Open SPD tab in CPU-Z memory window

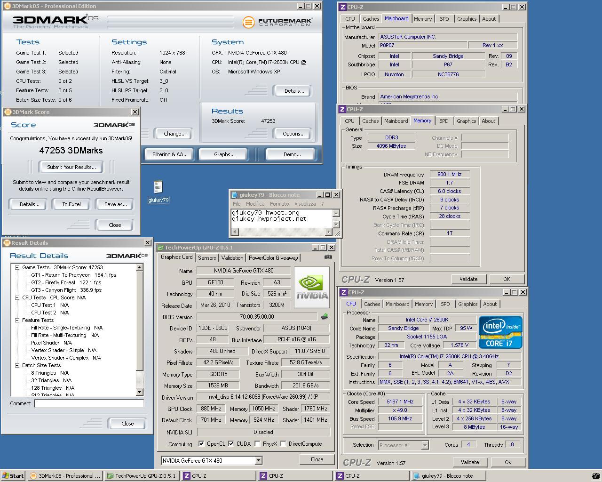444,121
